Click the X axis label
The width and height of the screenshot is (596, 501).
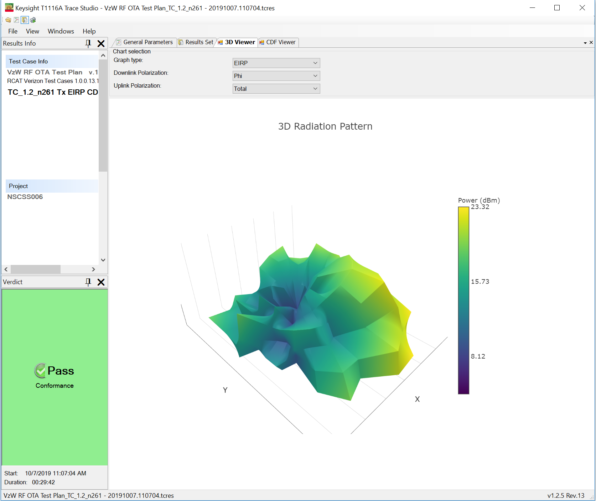[417, 399]
